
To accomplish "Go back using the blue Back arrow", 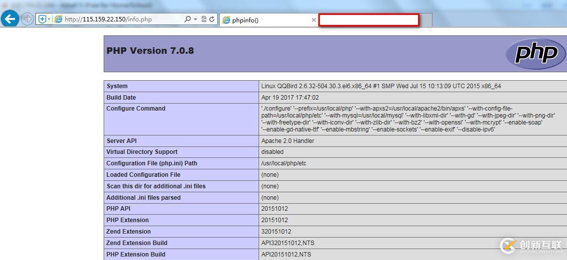I will (x=10, y=18).
